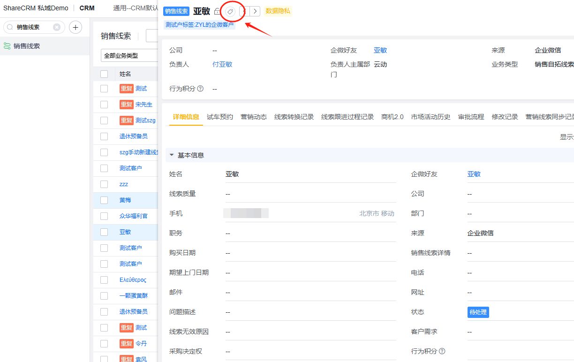Check the box for the 一颗蛋黄酥 row
Image resolution: width=574 pixels, height=362 pixels.
[104, 296]
